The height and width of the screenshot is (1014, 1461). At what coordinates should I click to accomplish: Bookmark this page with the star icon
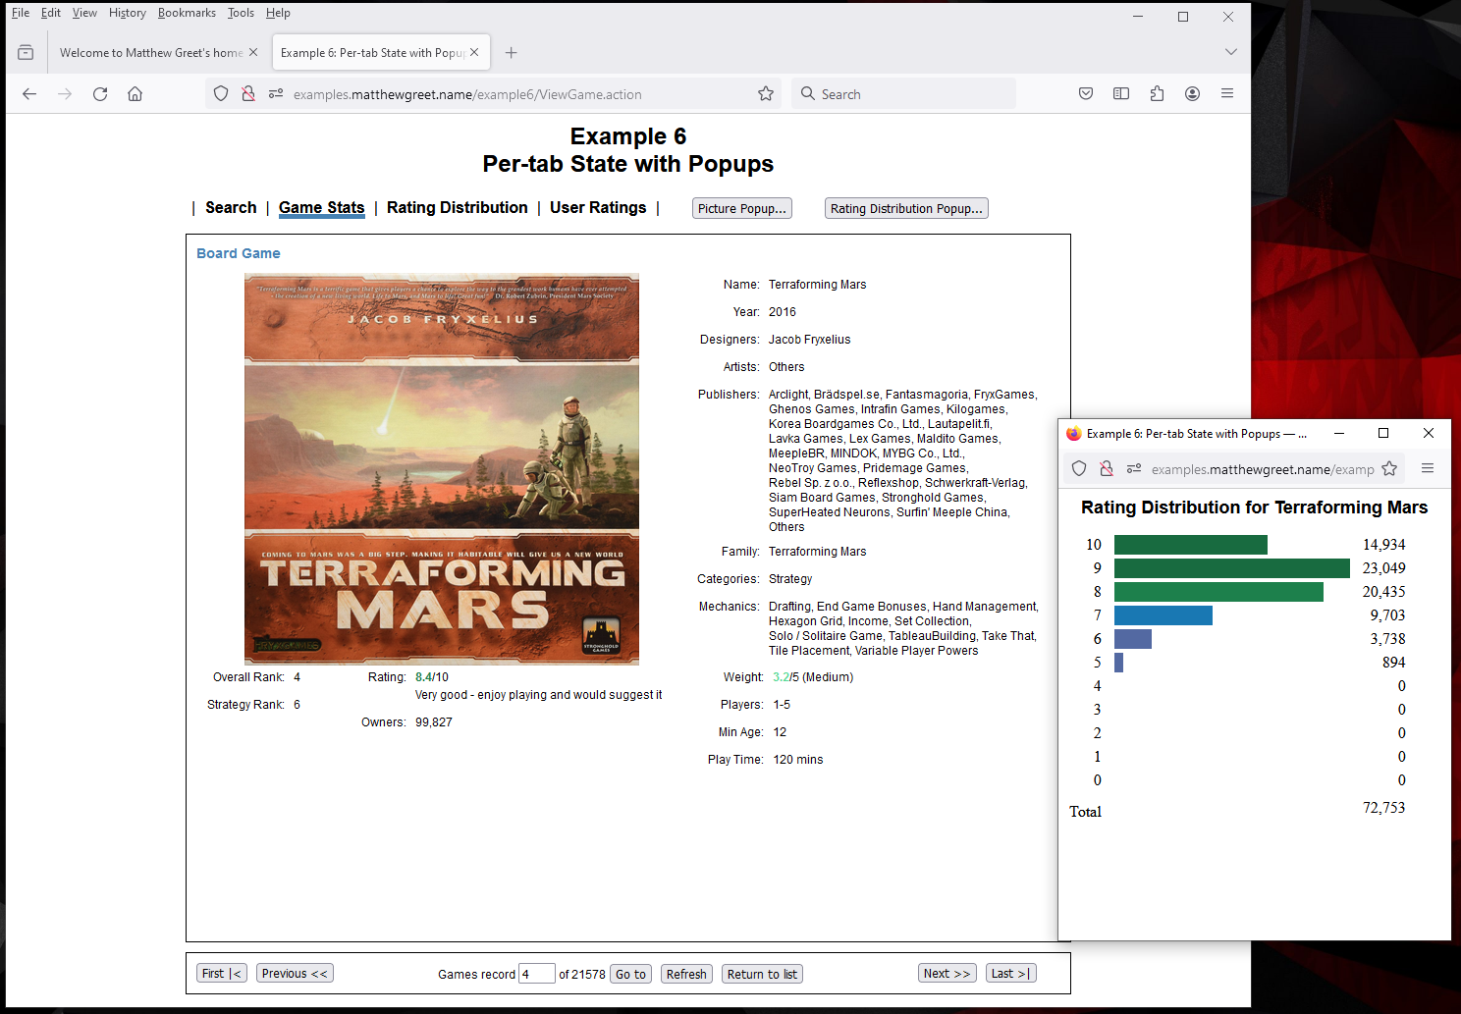pos(766,94)
